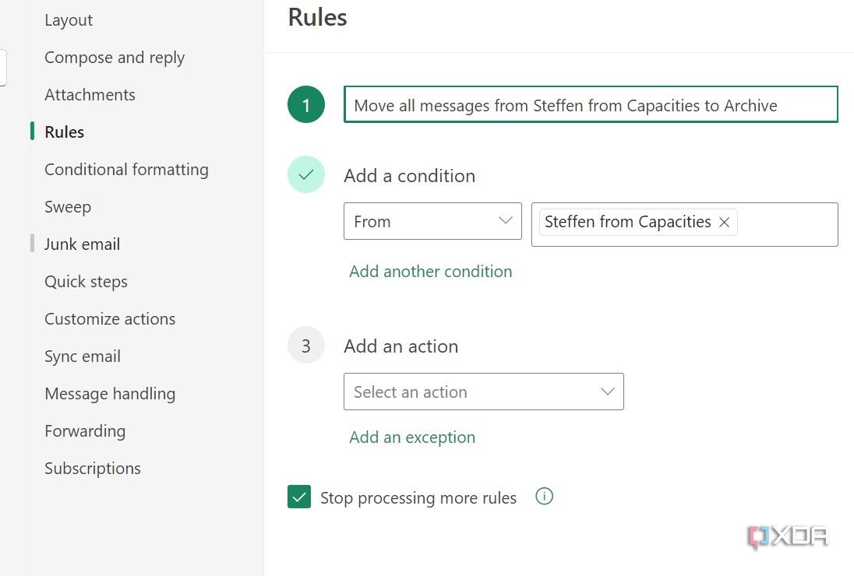
Task: Expand the Select an action dropdown
Action: pyautogui.click(x=483, y=392)
